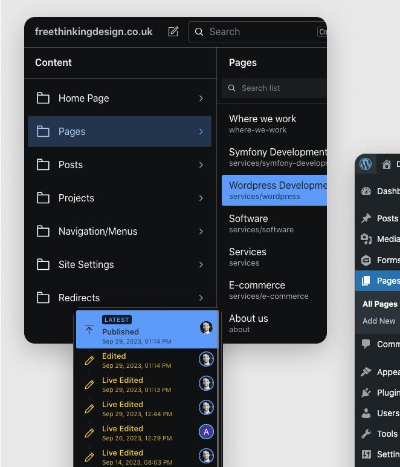400x467 pixels.
Task: Click pencil icon on 01:13 PM Live Edited
Action: pos(89,385)
